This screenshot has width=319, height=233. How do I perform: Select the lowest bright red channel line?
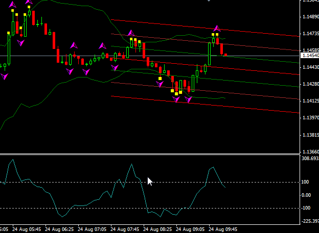coord(205,105)
